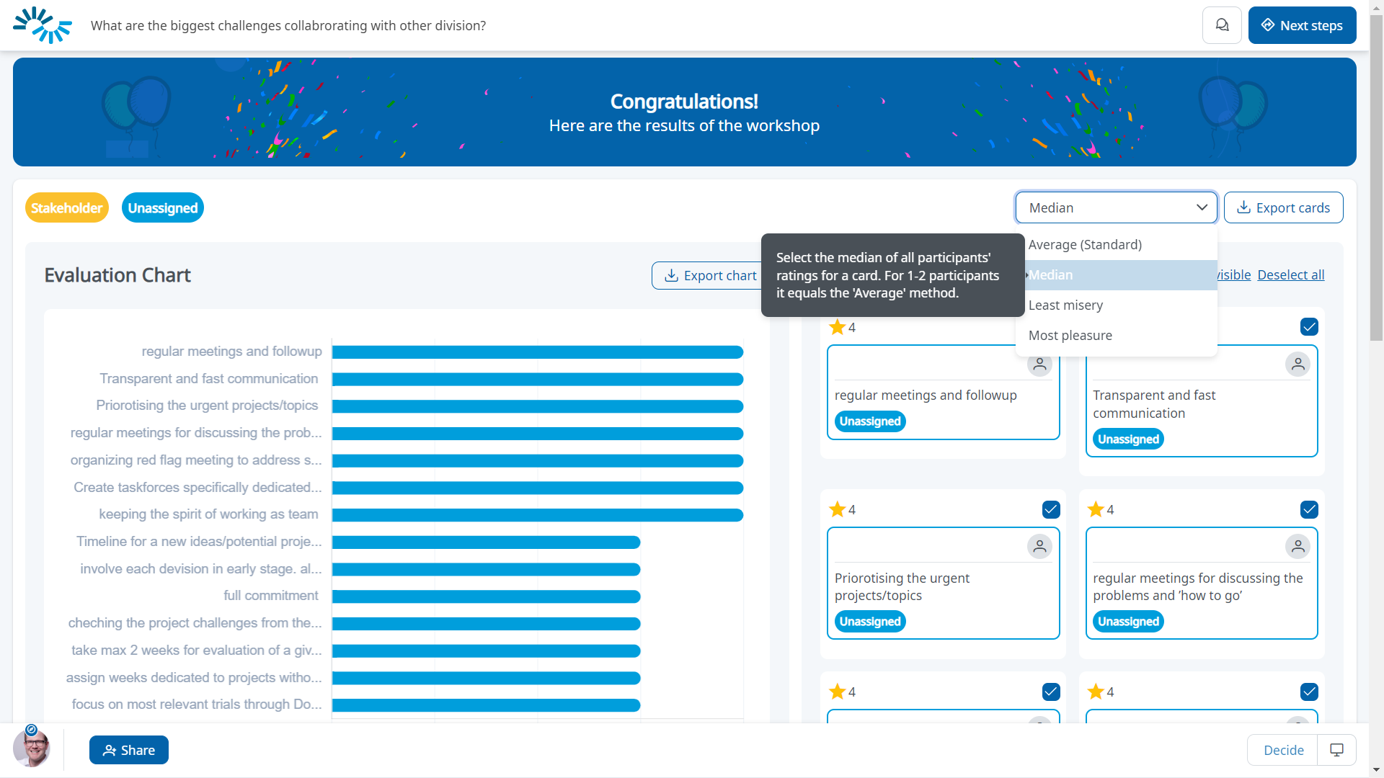This screenshot has width=1384, height=778.
Task: Uncheck 'regular meetings for discussing the problems' card checkbox
Action: [x=1309, y=510]
